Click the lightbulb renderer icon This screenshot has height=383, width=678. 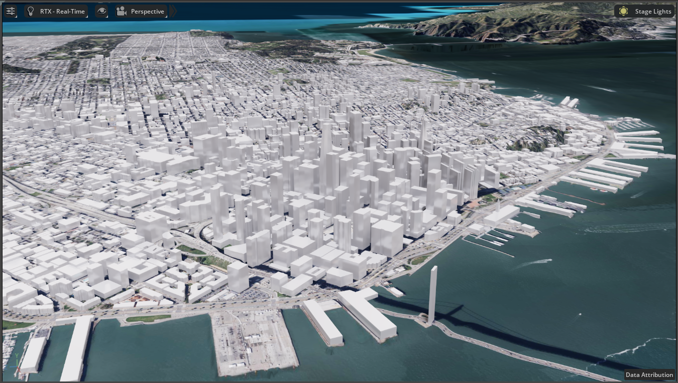click(31, 11)
